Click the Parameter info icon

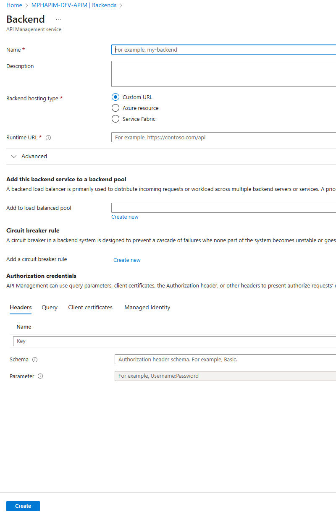tap(40, 376)
